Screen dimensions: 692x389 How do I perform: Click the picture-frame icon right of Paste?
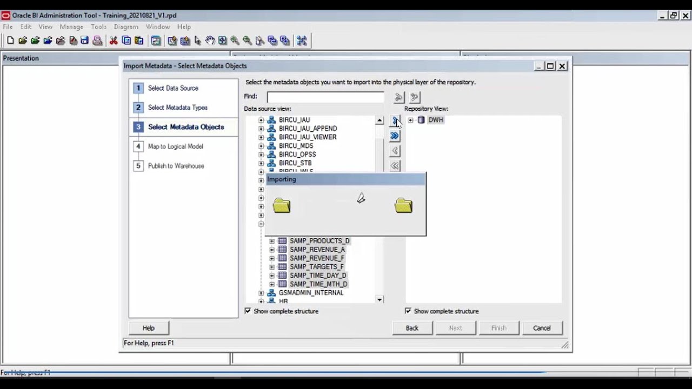tap(156, 41)
